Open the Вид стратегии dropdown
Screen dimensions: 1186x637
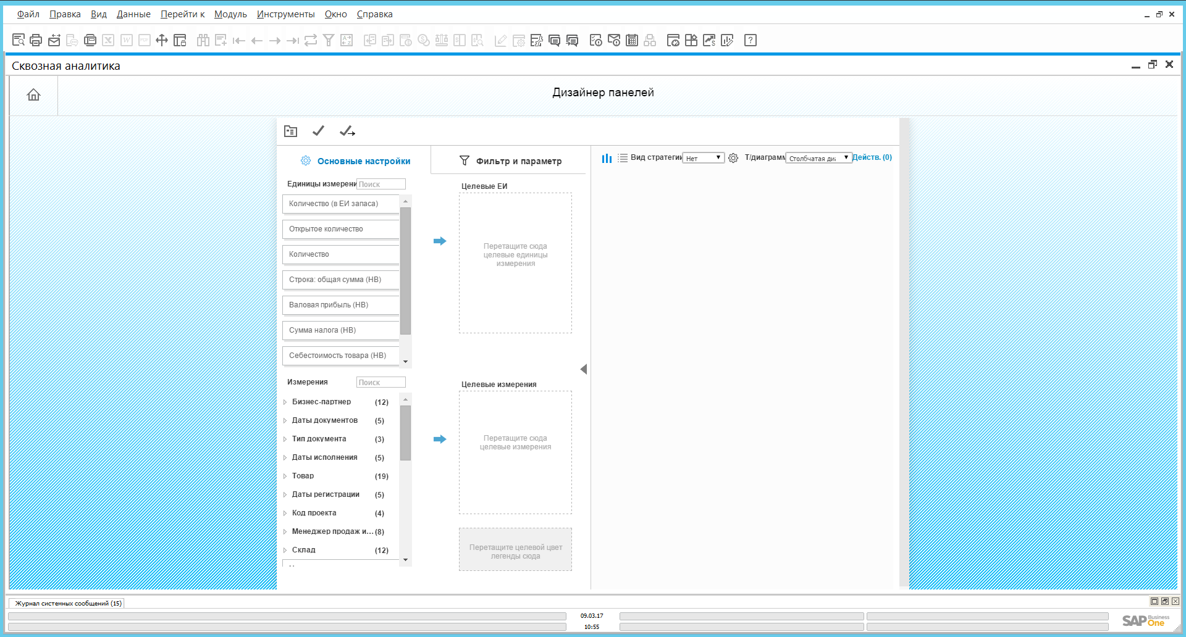pyautogui.click(x=703, y=158)
